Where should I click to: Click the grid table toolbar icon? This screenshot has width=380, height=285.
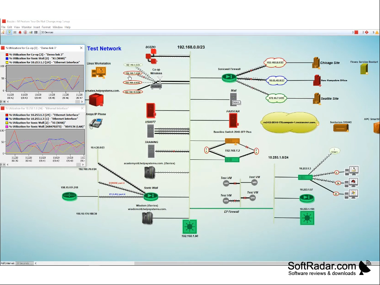(36, 32)
